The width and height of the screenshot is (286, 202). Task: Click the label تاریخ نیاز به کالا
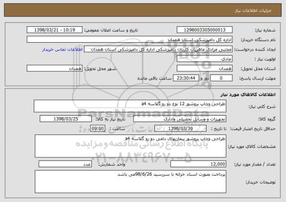pos(110,119)
